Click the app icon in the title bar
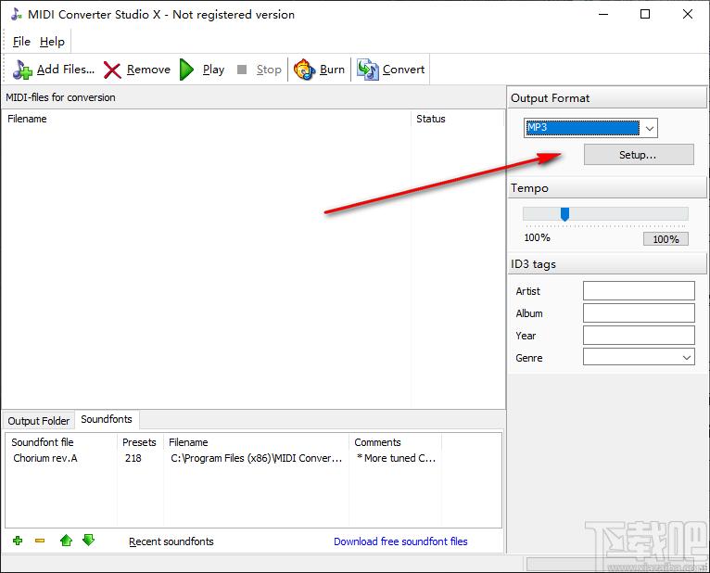The width and height of the screenshot is (710, 573). 17,14
